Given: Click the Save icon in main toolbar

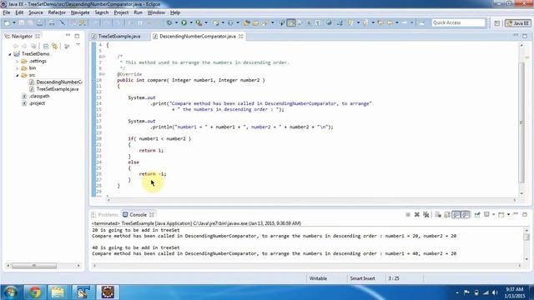Looking at the screenshot, I should pos(22,22).
